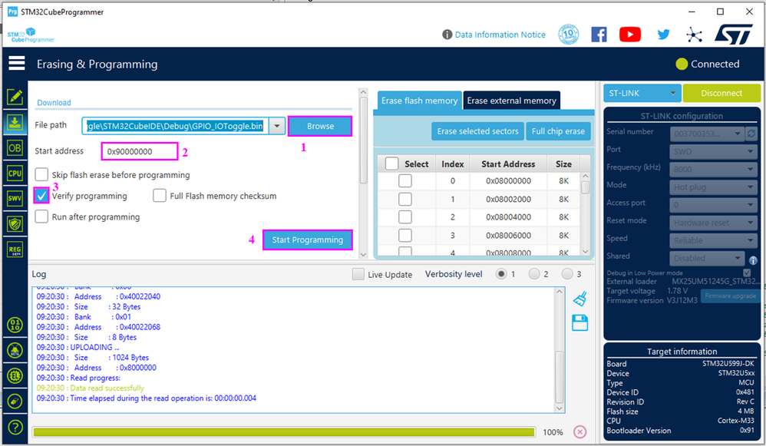Click the green progress bar
The width and height of the screenshot is (766, 446).
(284, 432)
